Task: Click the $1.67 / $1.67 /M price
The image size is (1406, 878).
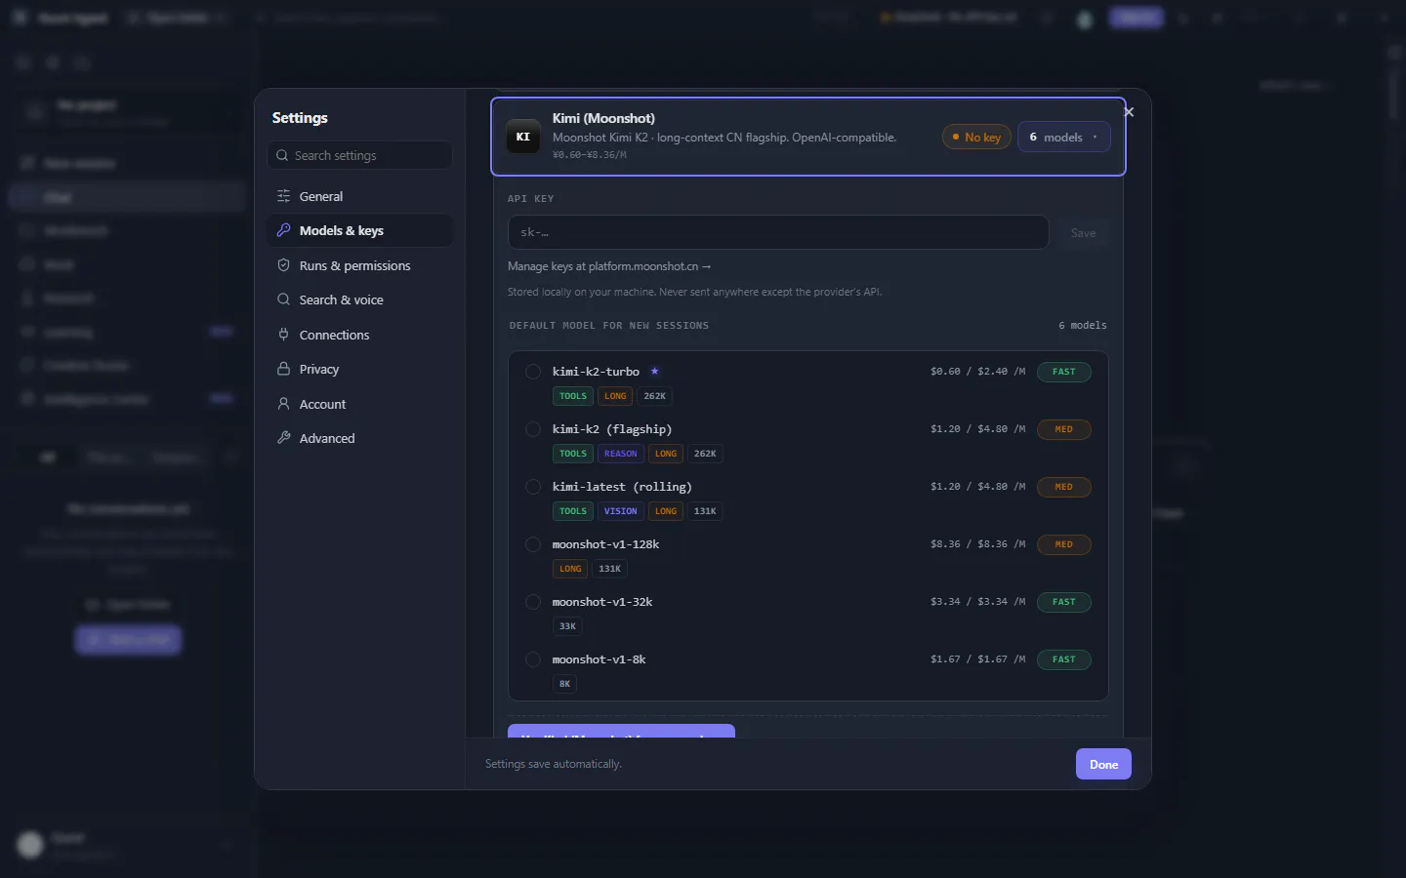Action: pos(977,659)
